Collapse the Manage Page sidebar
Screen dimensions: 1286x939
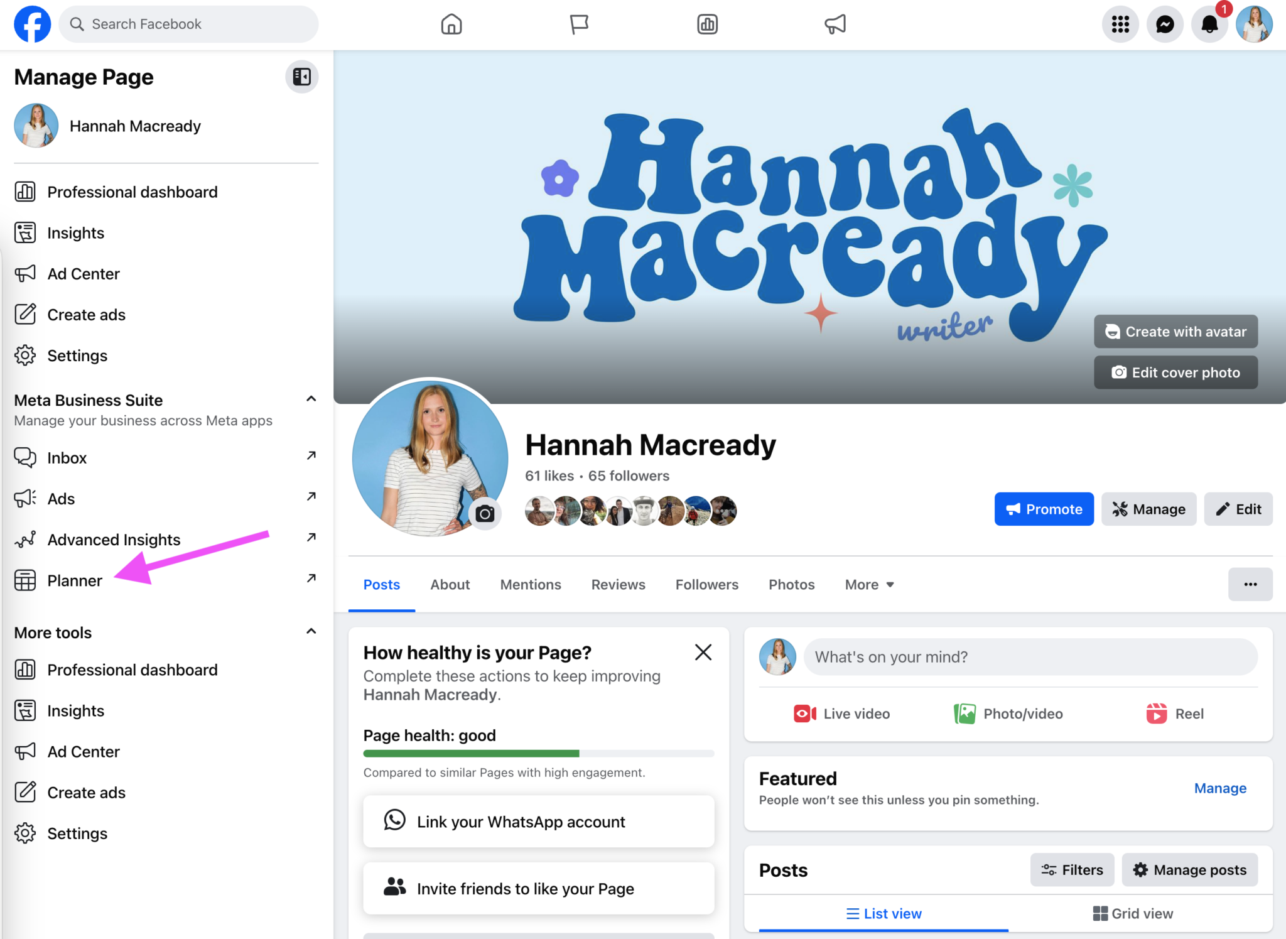point(301,76)
